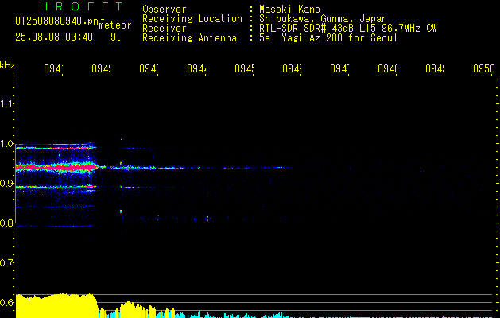Viewport: 500px width, 318px height.
Task: Click the 0.9 frequency axis label
Action: pyautogui.click(x=6, y=184)
